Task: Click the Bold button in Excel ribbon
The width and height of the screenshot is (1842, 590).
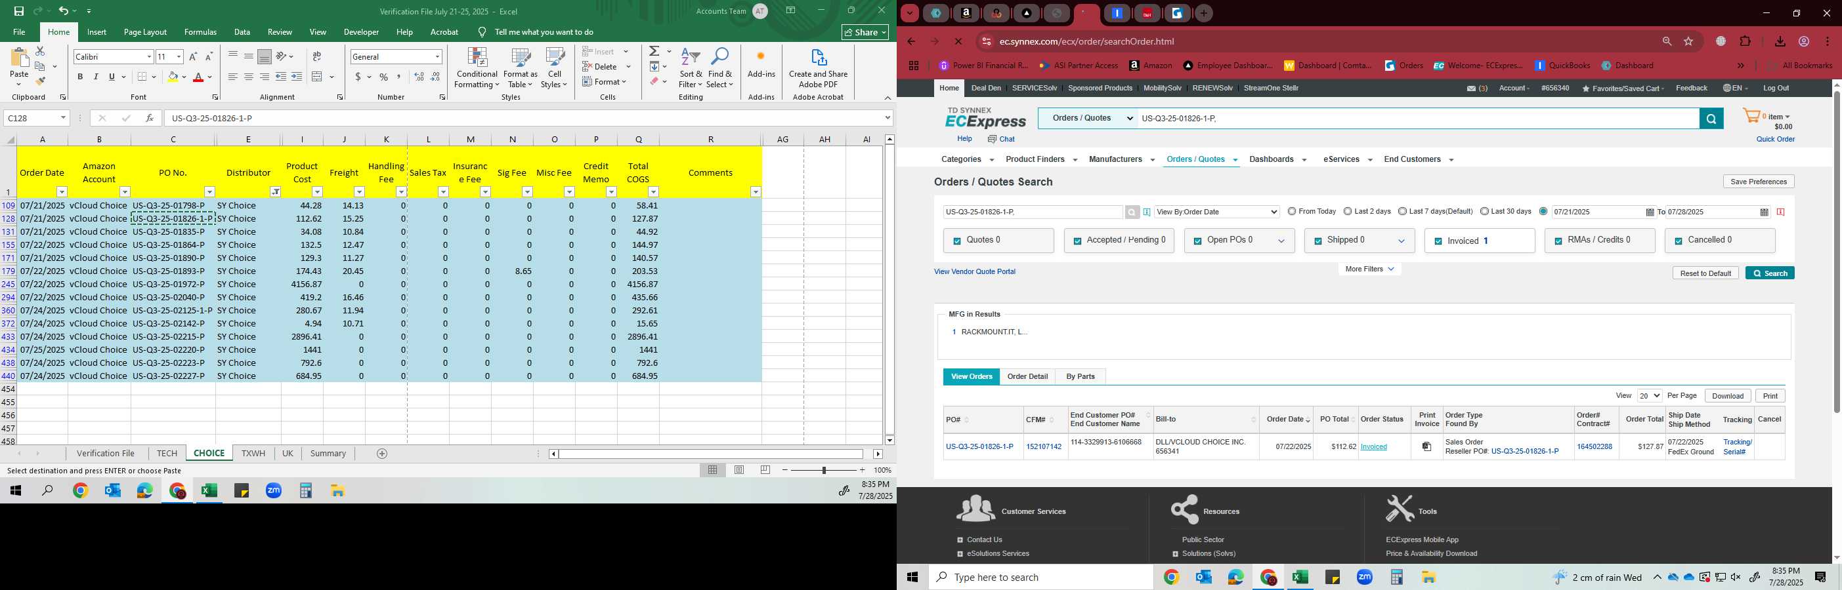Action: 80,77
